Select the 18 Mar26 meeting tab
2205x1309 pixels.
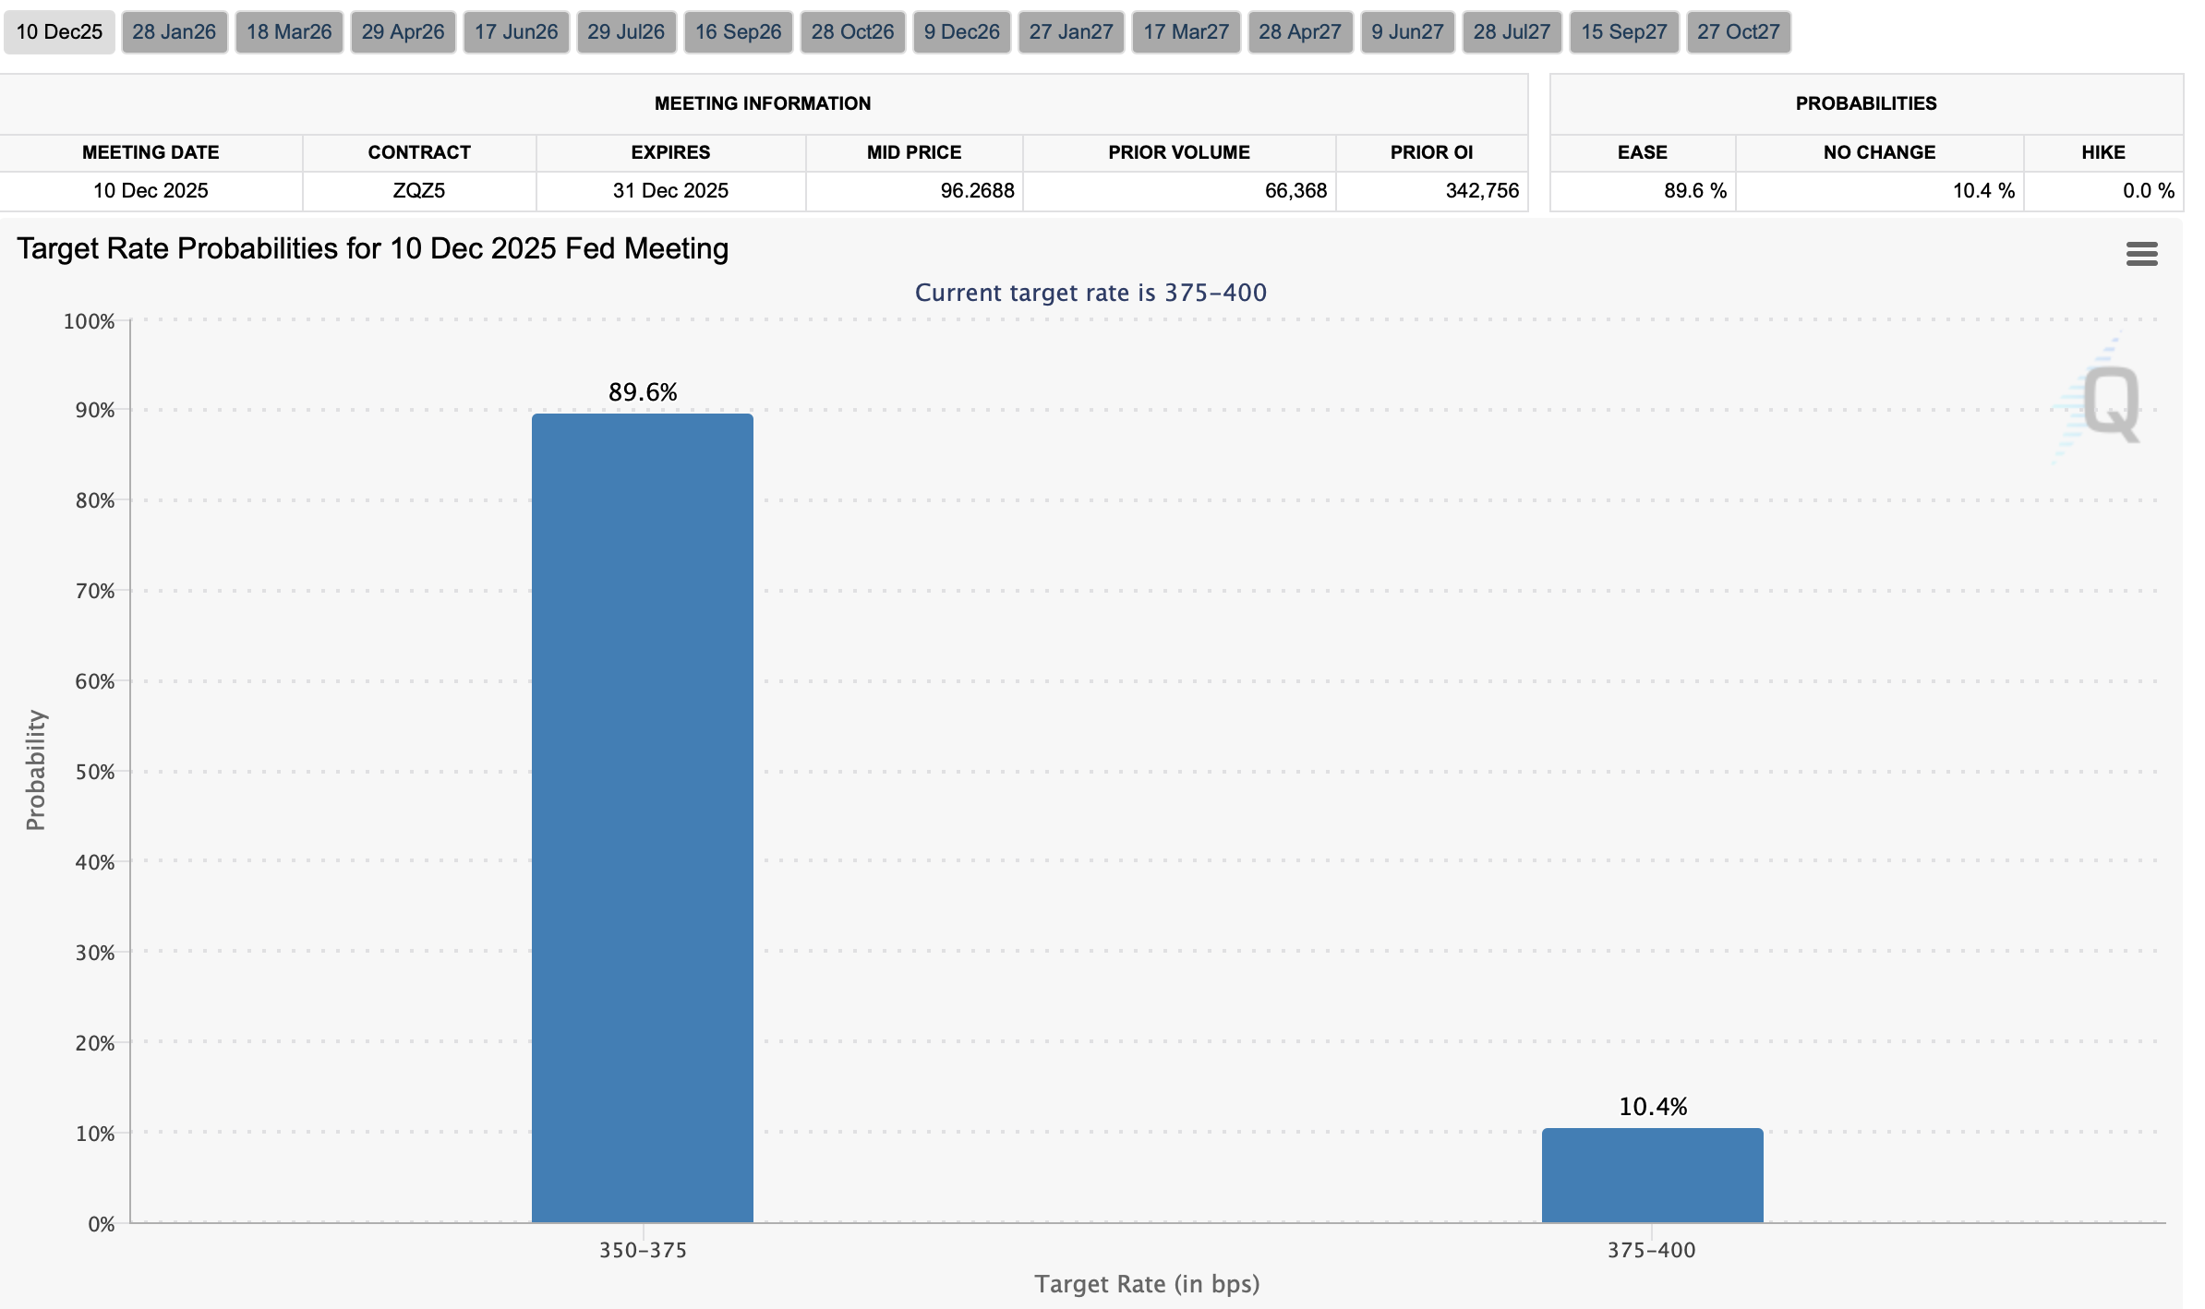[x=289, y=32]
